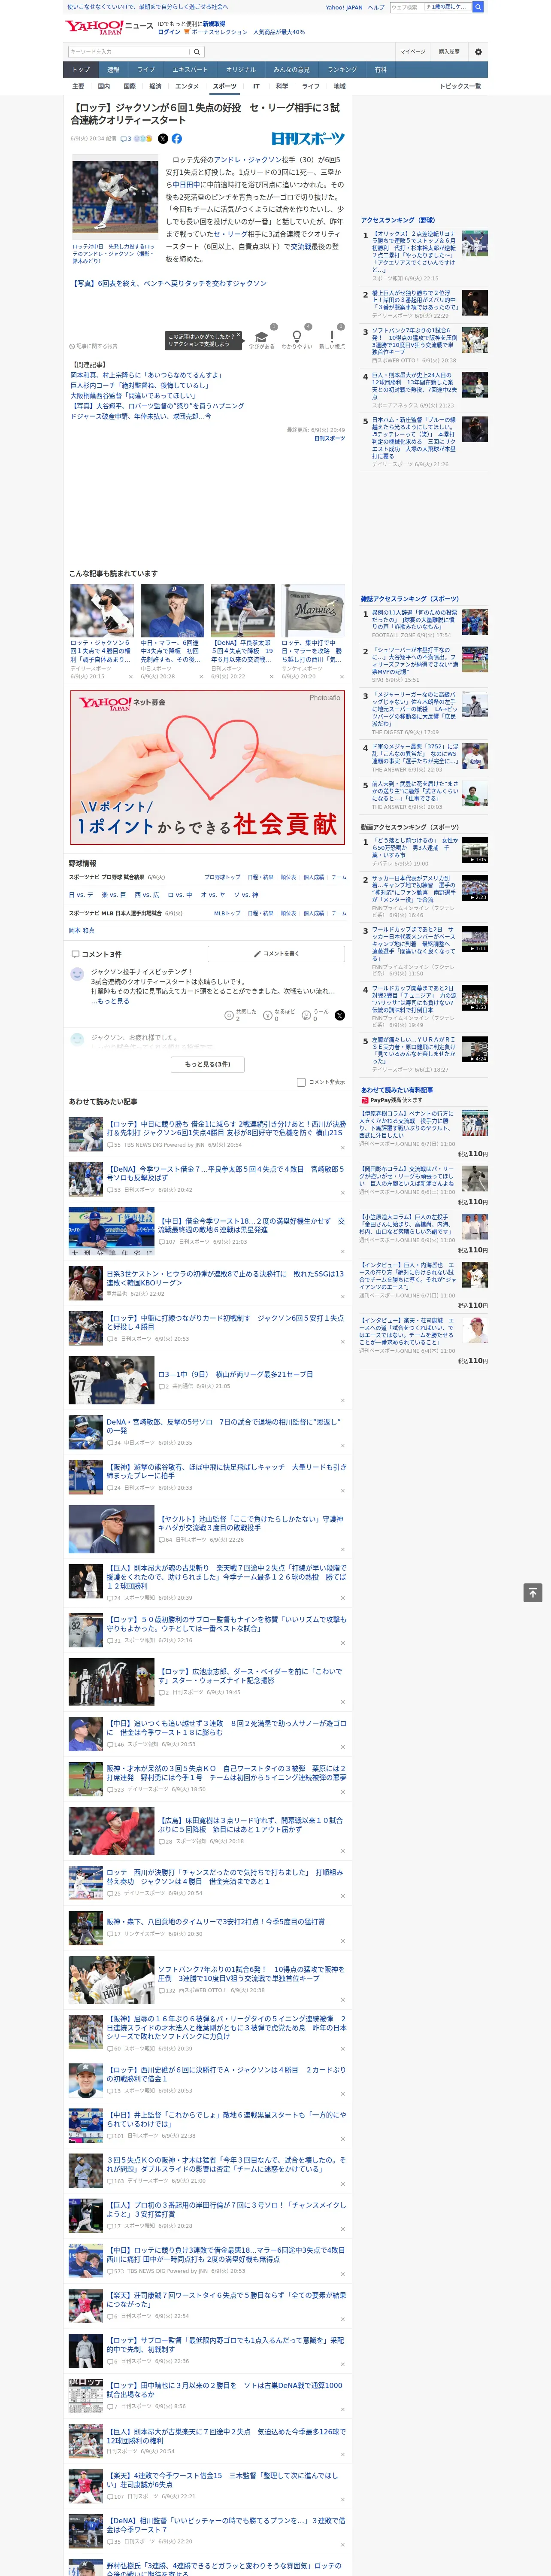The image size is (551, 2576).
Task: Share the article on X
Action: [163, 139]
